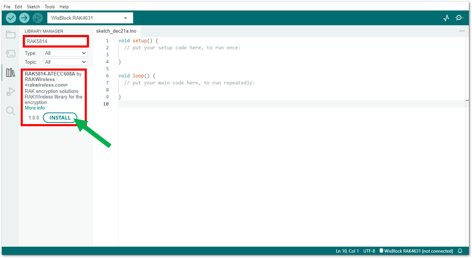
Task: Click the Upload arrow button
Action: pos(24,18)
